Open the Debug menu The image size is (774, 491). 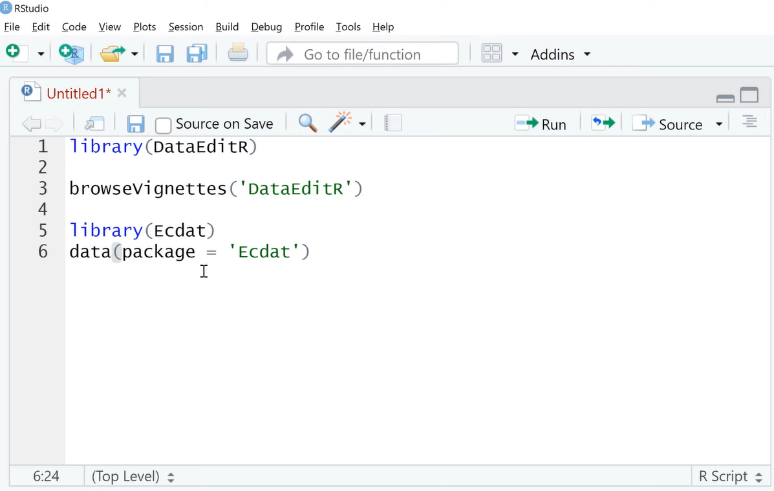click(266, 27)
